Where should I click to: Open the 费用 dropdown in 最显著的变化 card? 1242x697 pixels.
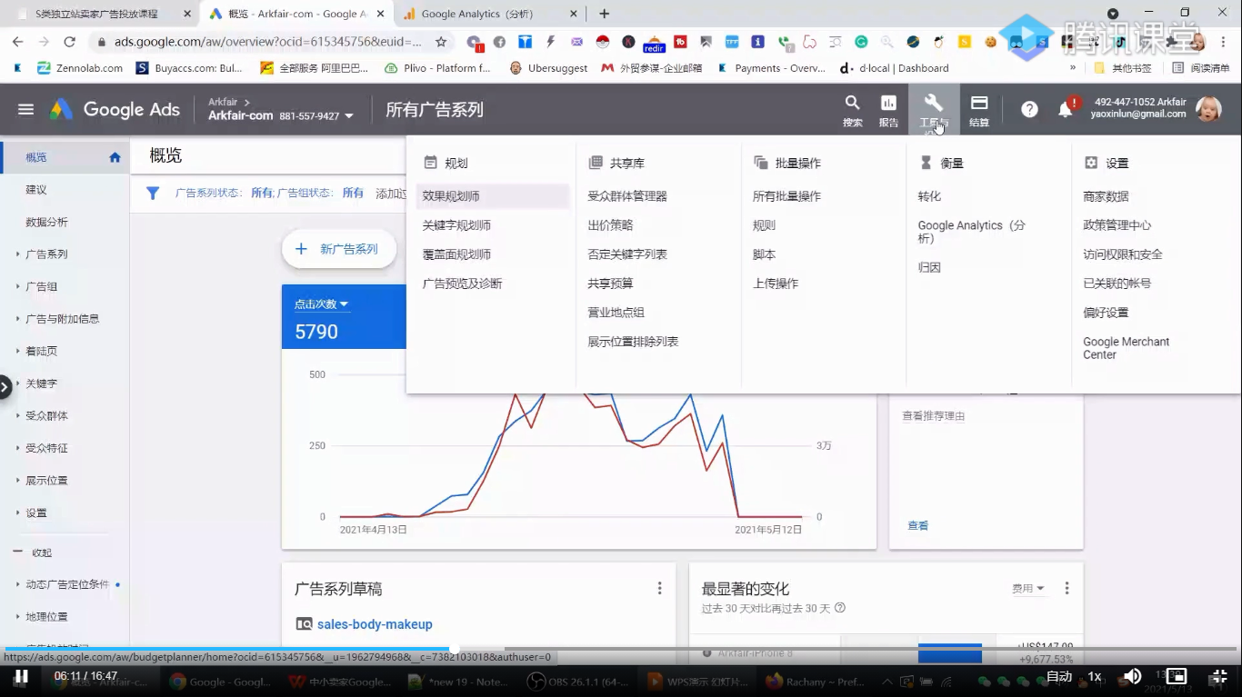[1027, 587]
